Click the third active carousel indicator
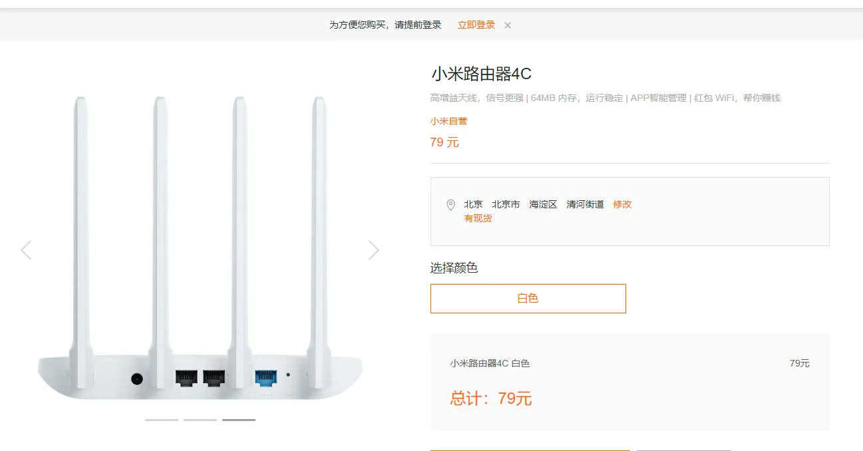Viewport: 863px width, 451px height. pos(239,420)
